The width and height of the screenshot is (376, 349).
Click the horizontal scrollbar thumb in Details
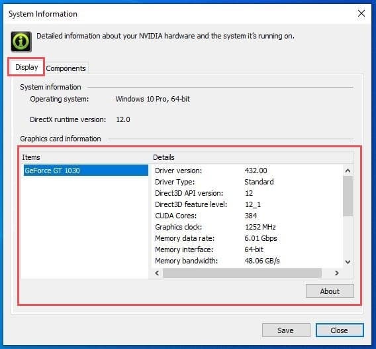pos(242,273)
